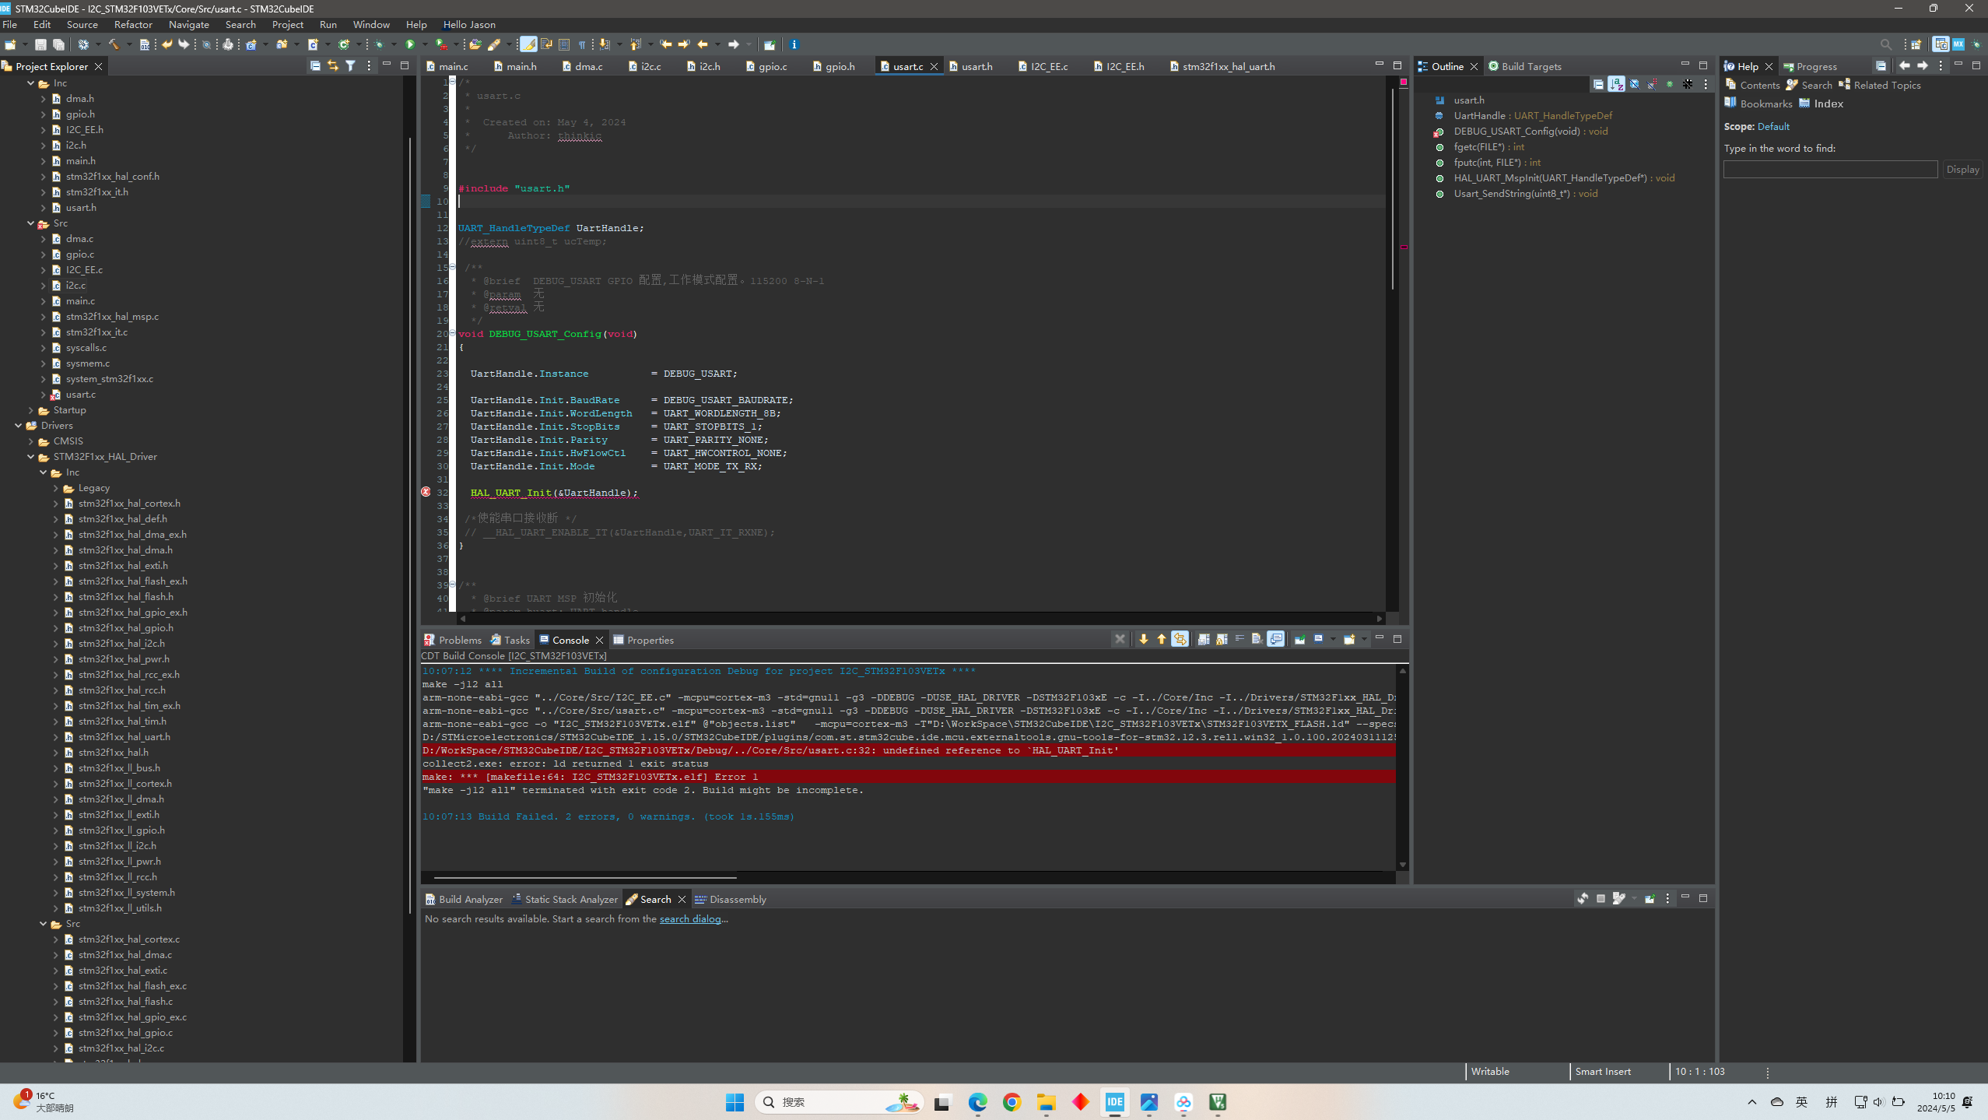The image size is (1988, 1120).
Task: Toggle console build output wrap arrows button
Action: tap(1180, 639)
